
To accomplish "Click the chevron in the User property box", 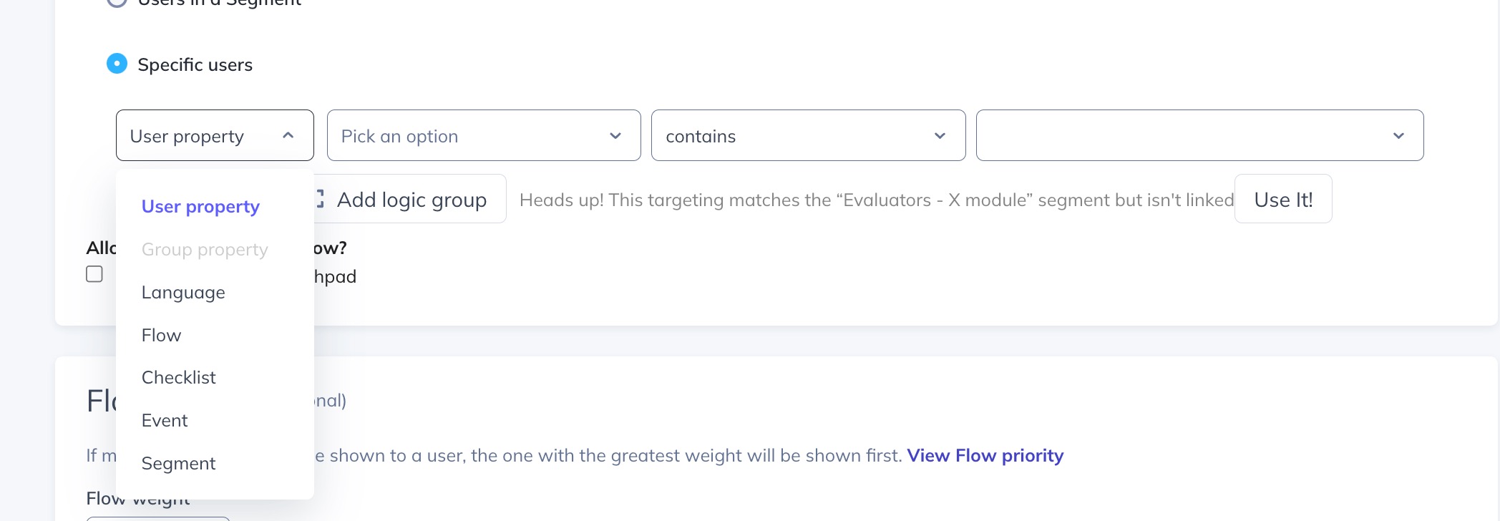I will tap(288, 135).
